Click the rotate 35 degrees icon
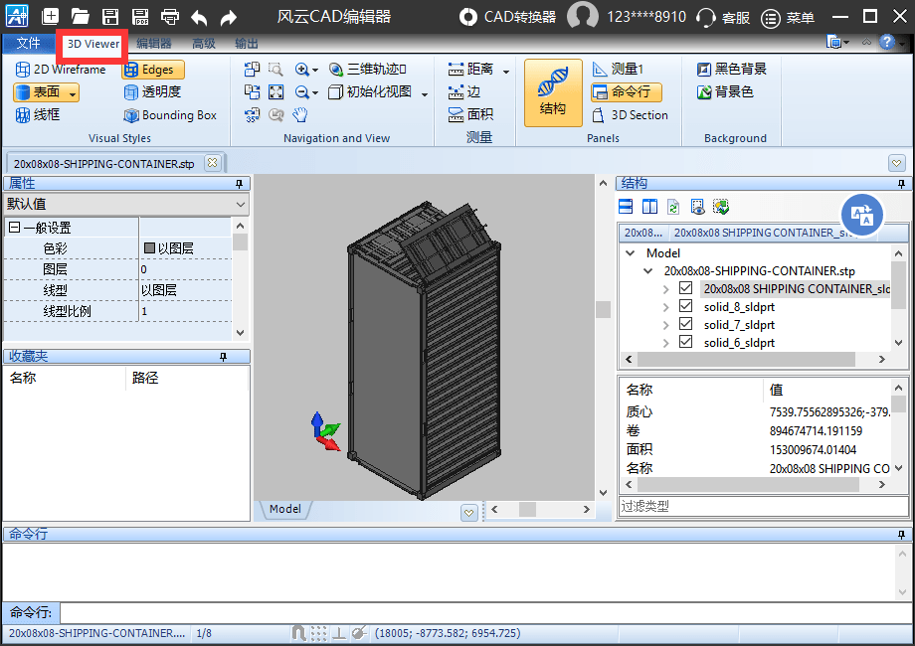 [252, 115]
